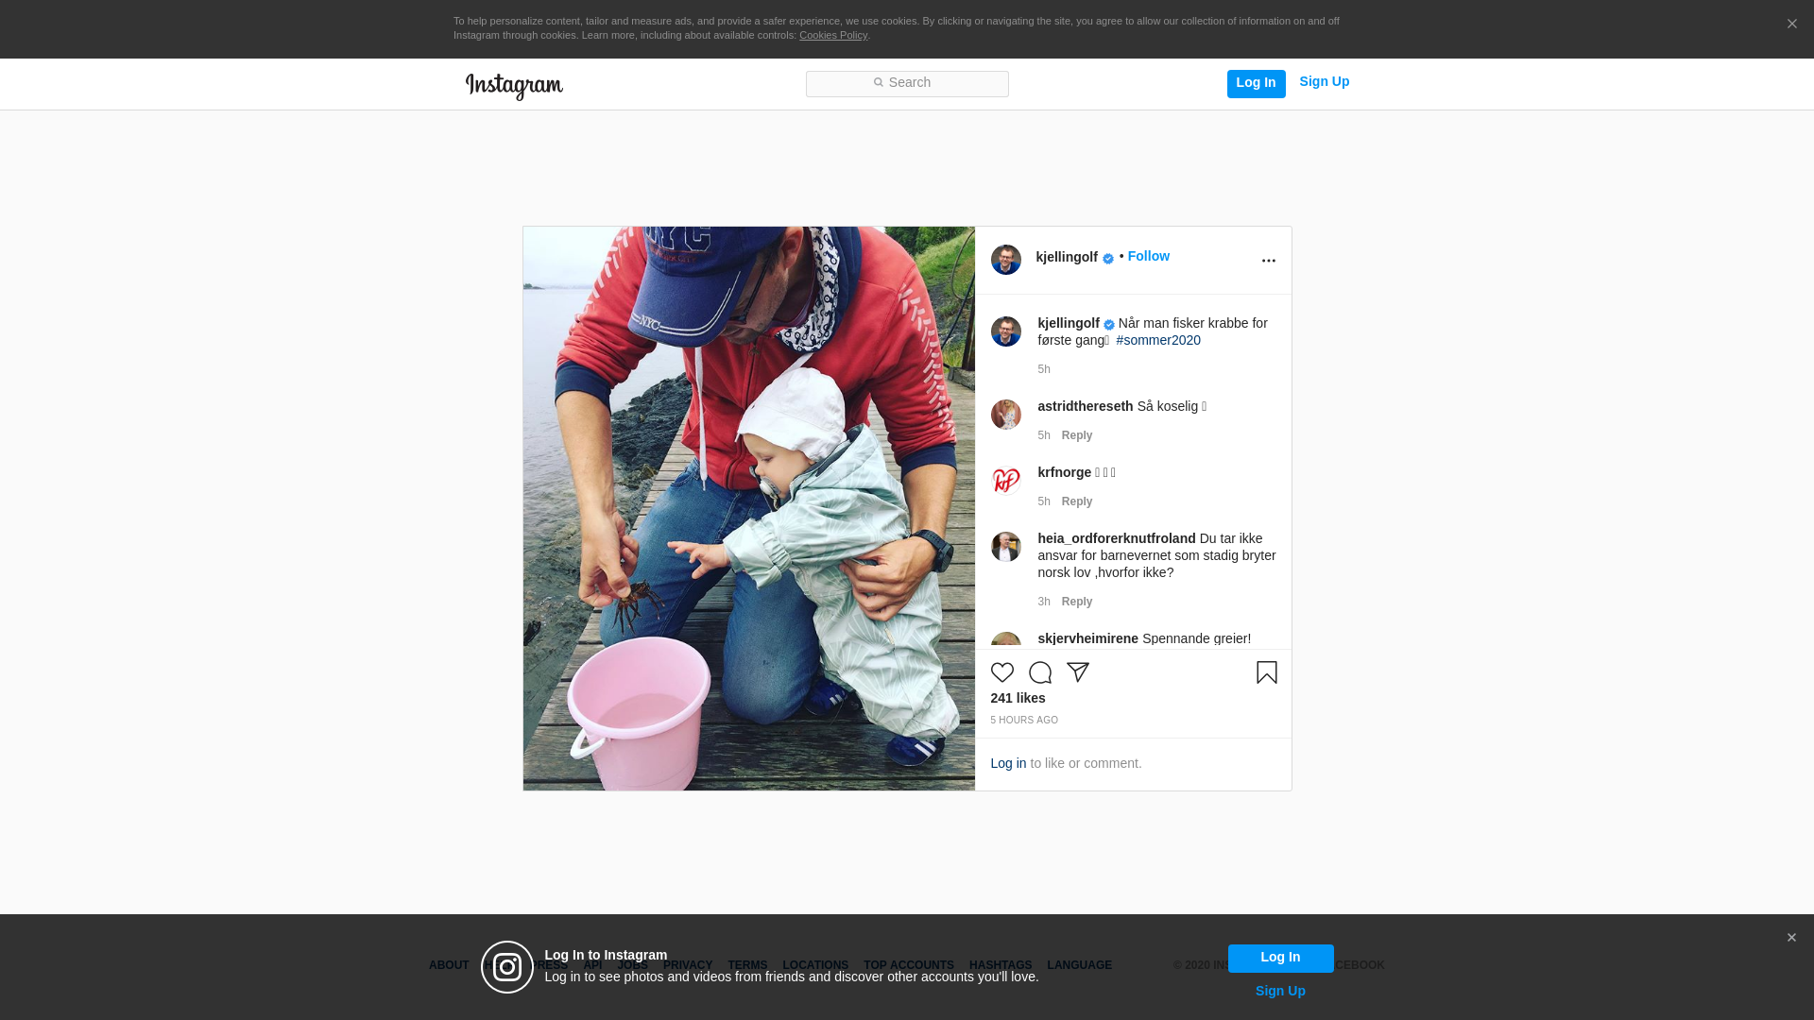Open the three-dots post options menu
The image size is (1814, 1020).
point(1268,261)
